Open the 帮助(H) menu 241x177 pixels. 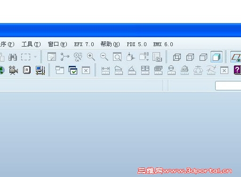[x=110, y=44]
